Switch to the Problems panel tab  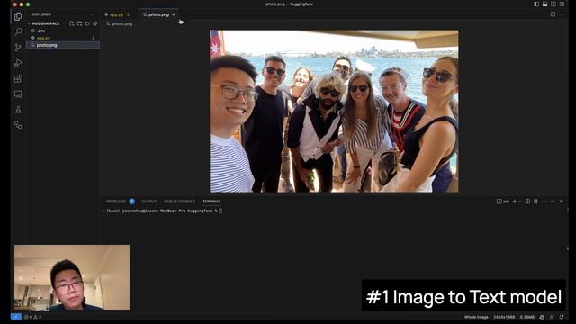click(120, 202)
